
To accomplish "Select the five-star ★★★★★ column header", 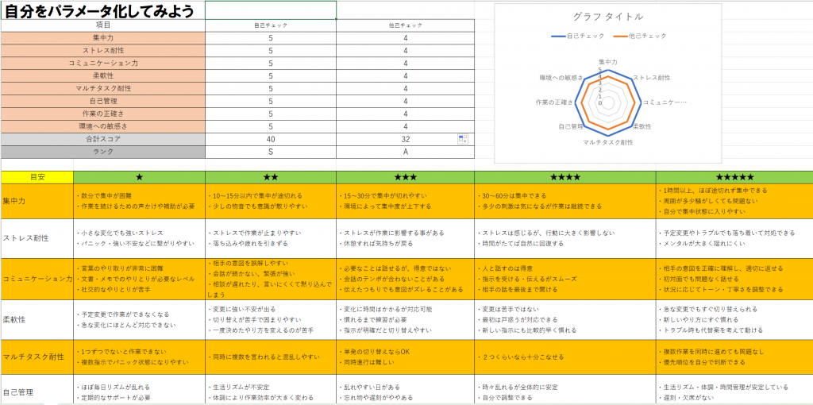I will point(734,176).
